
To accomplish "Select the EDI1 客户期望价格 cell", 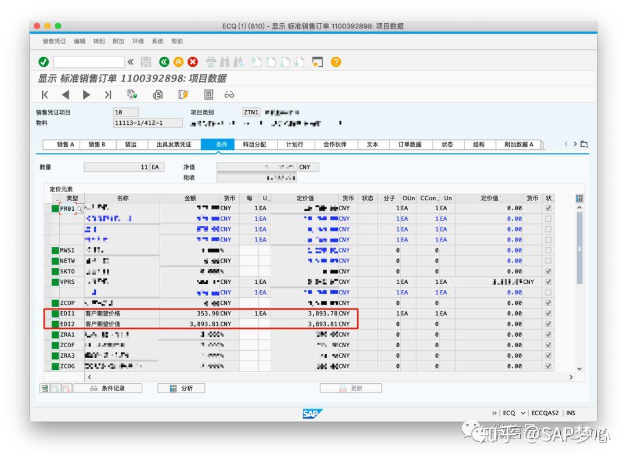I will [122, 314].
